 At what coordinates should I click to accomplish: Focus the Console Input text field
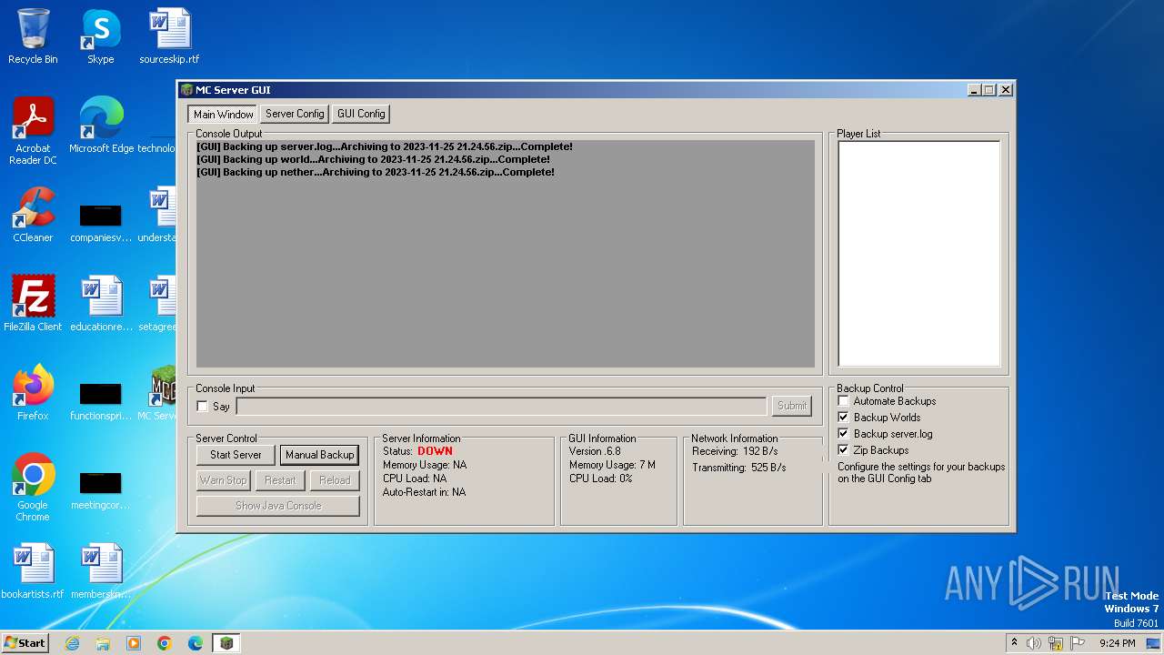pos(501,407)
